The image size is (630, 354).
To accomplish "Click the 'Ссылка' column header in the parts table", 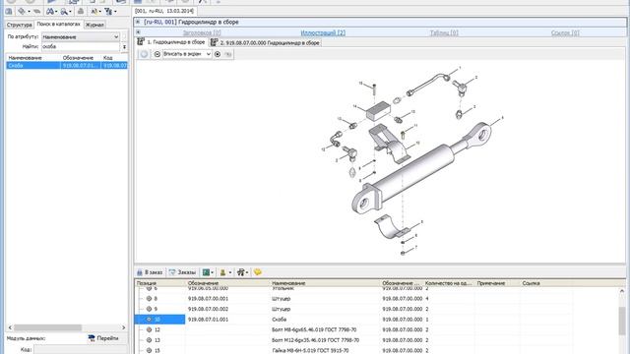I will pos(546,283).
